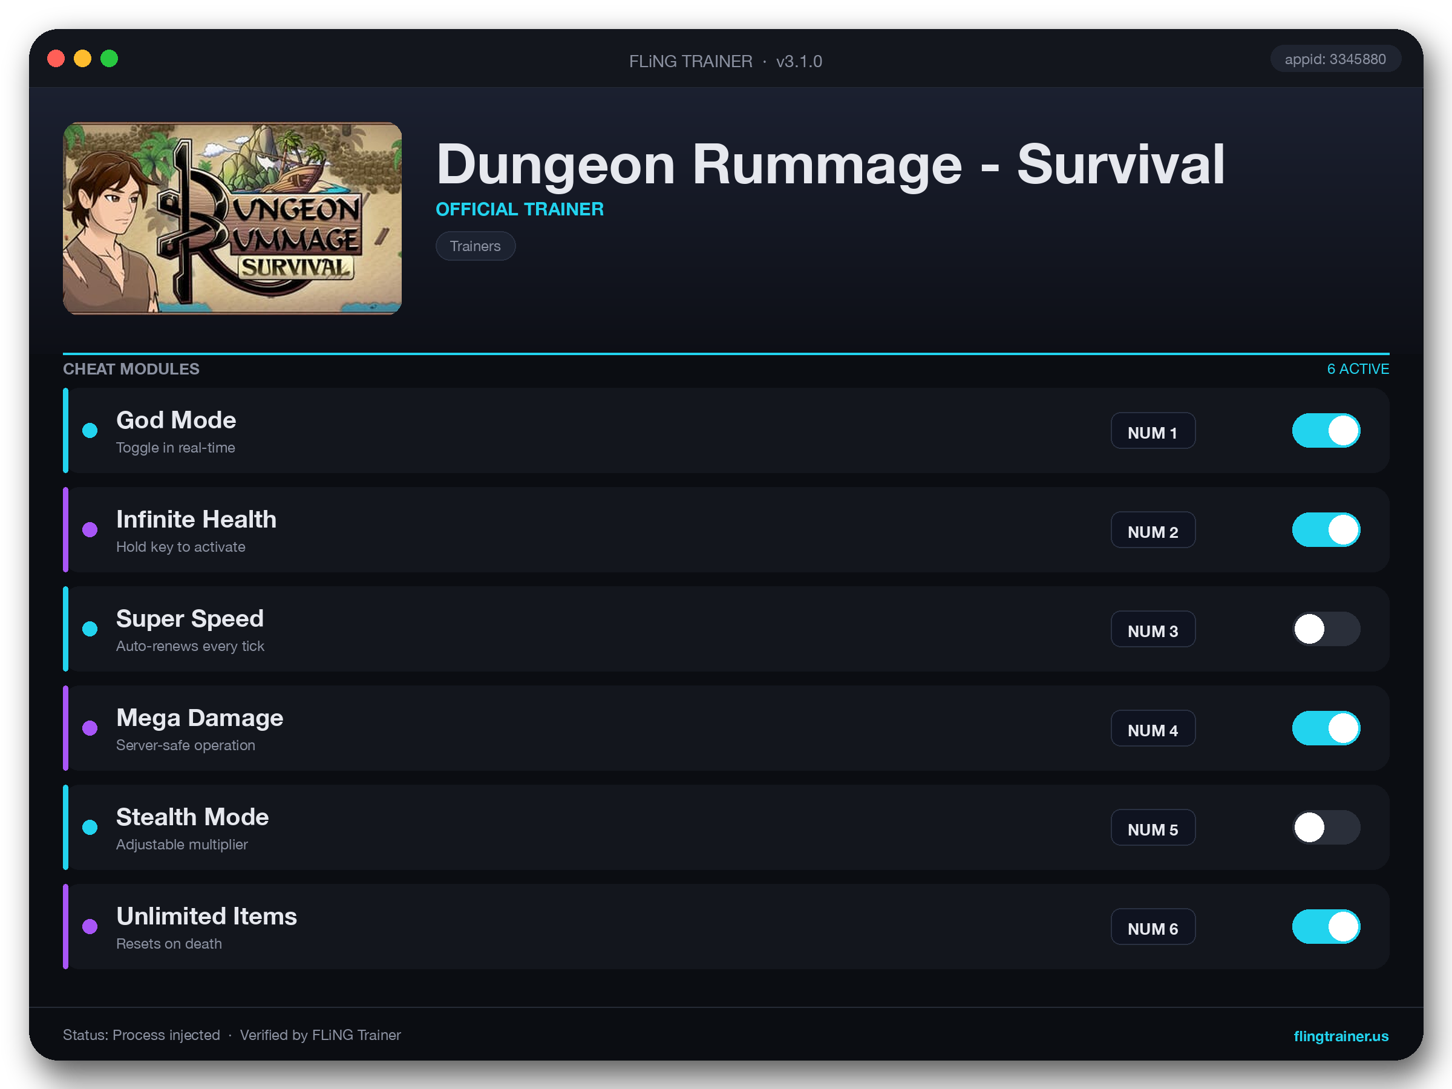Select the NUM 3 hotkey badge
Image resolution: width=1452 pixels, height=1089 pixels.
1153,629
